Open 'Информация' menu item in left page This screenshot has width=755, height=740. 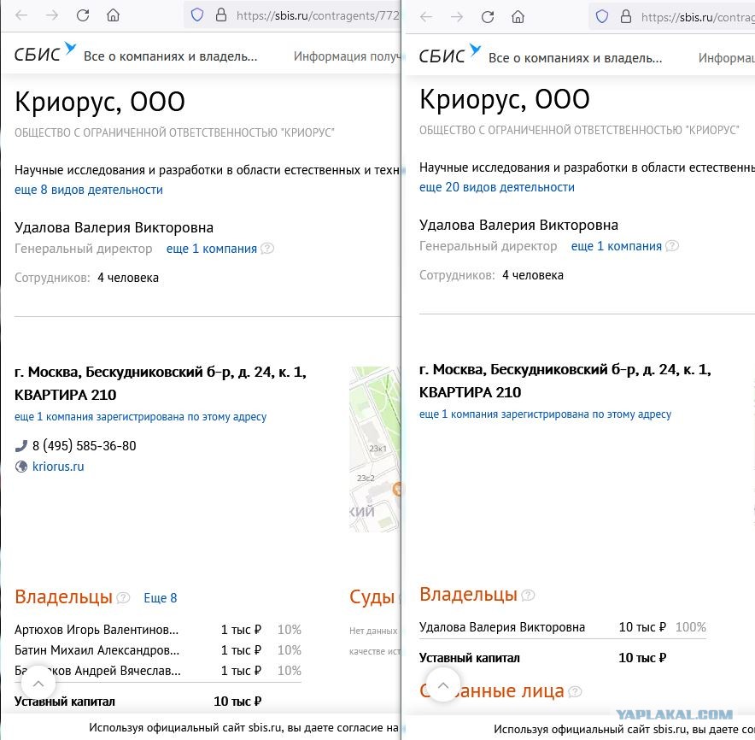click(x=347, y=56)
